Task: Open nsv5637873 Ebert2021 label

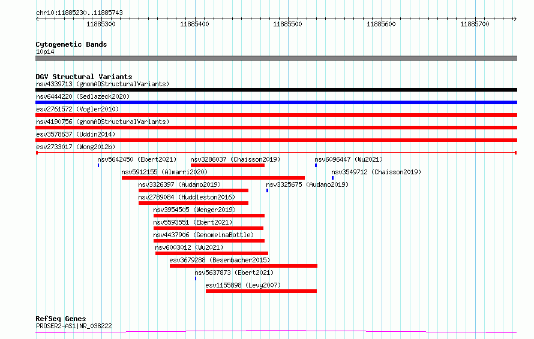Action: pyautogui.click(x=234, y=273)
